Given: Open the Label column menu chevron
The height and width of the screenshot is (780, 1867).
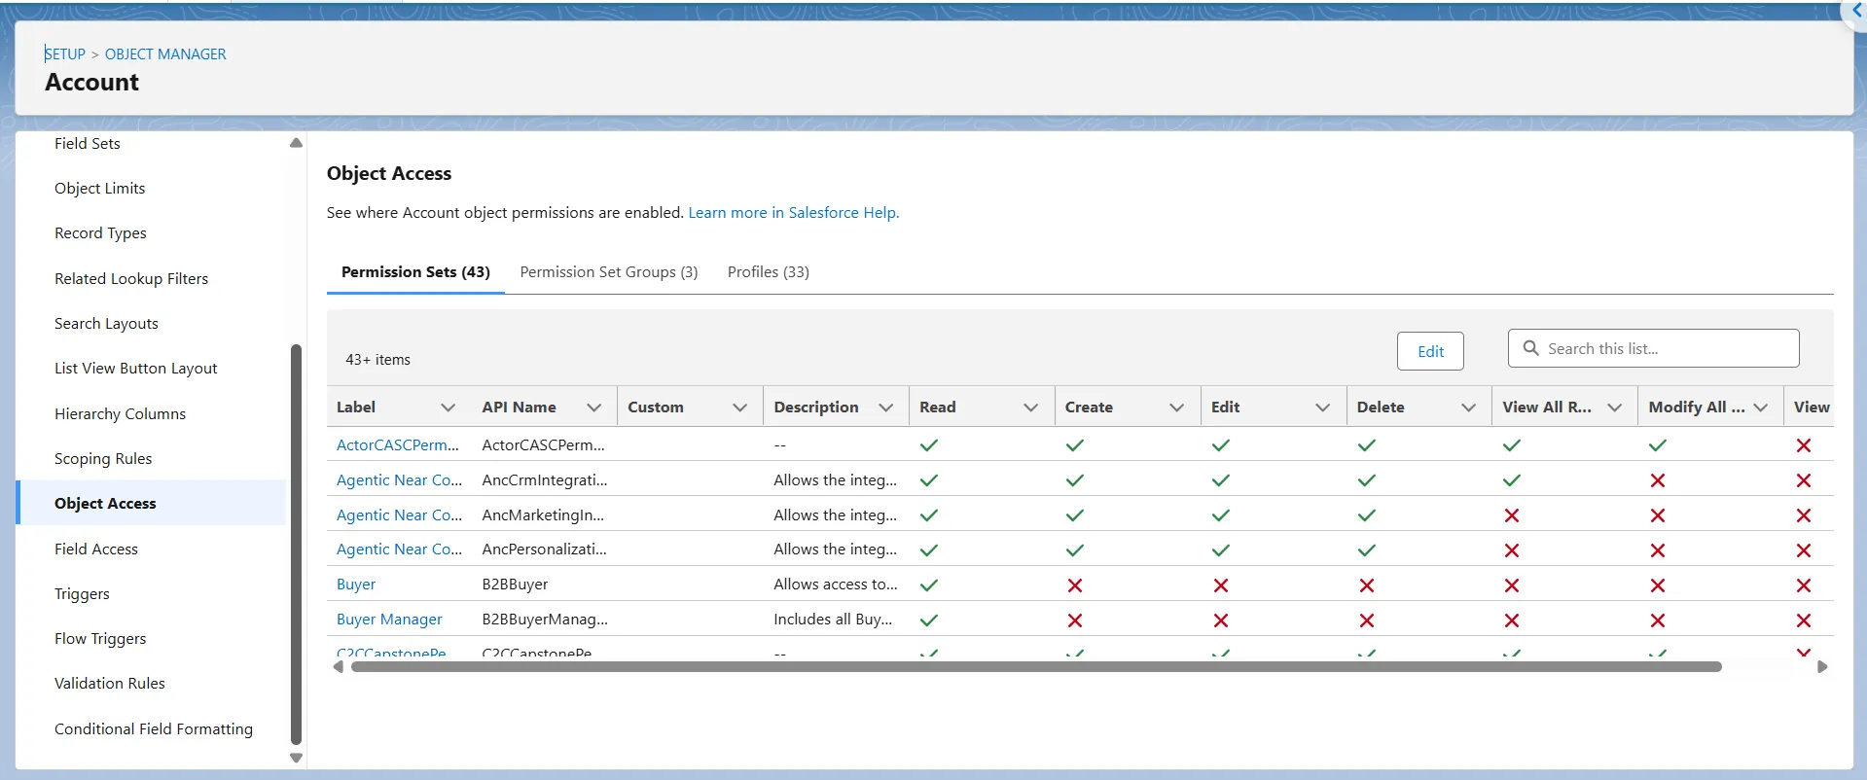Looking at the screenshot, I should pos(448,408).
